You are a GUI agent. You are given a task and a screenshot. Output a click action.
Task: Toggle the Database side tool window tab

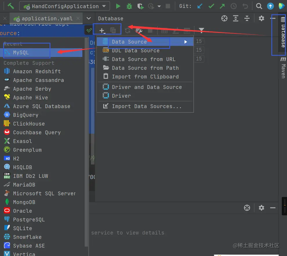point(283,32)
